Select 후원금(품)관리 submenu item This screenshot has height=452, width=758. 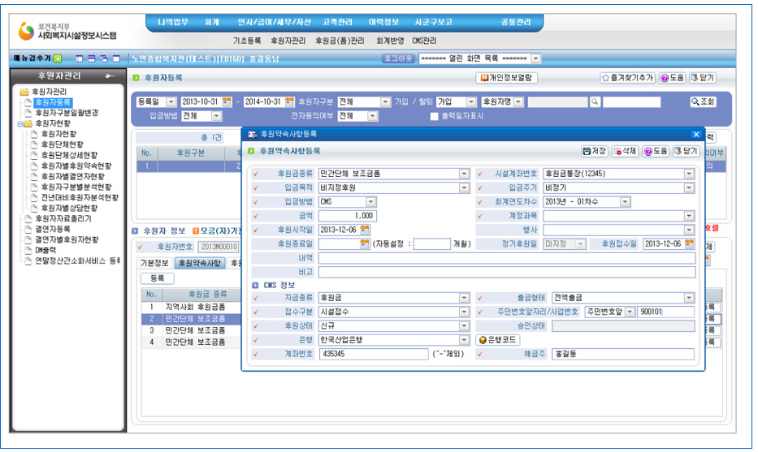340,41
